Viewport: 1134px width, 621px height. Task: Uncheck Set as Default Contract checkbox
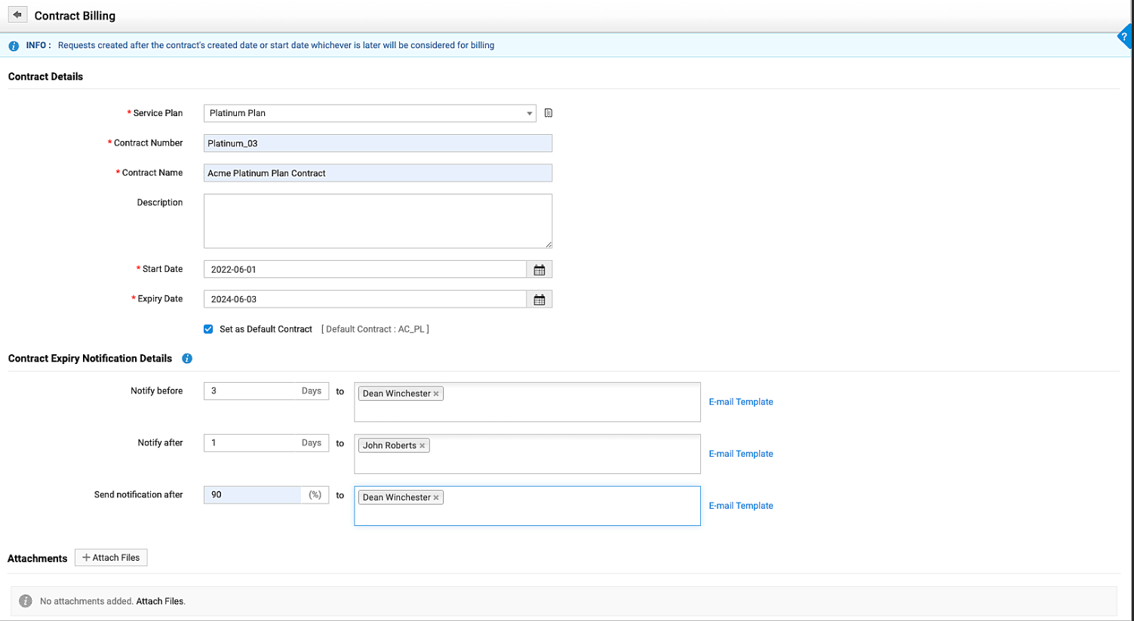tap(208, 329)
